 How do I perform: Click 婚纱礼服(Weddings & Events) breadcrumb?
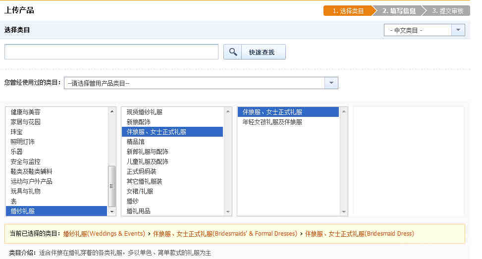(104, 234)
